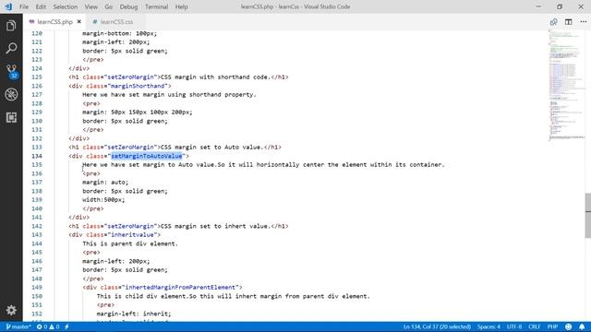Click line number 143 in gutter
The width and height of the screenshot is (591, 332).
click(37, 234)
